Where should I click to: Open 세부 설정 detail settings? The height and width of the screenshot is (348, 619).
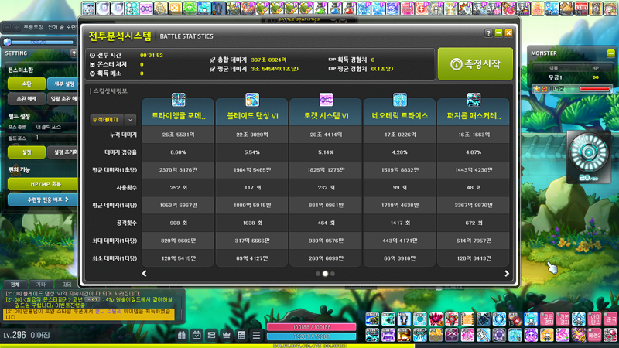(x=63, y=84)
